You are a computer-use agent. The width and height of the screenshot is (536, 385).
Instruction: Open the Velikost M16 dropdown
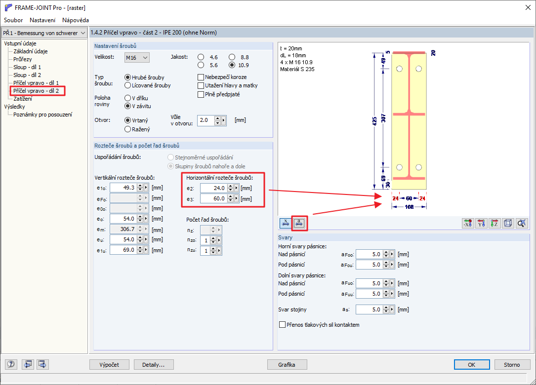137,58
